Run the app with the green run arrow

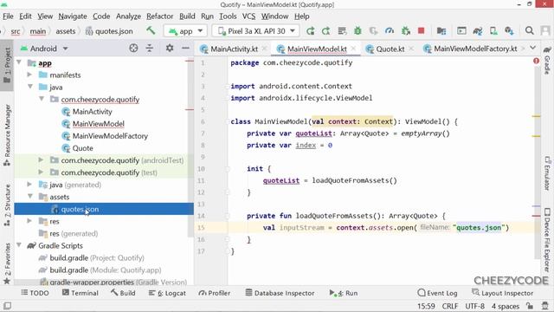click(311, 31)
